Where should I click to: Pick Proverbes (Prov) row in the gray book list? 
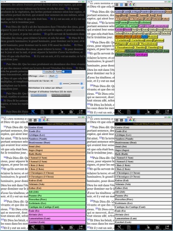coord(143,199)
